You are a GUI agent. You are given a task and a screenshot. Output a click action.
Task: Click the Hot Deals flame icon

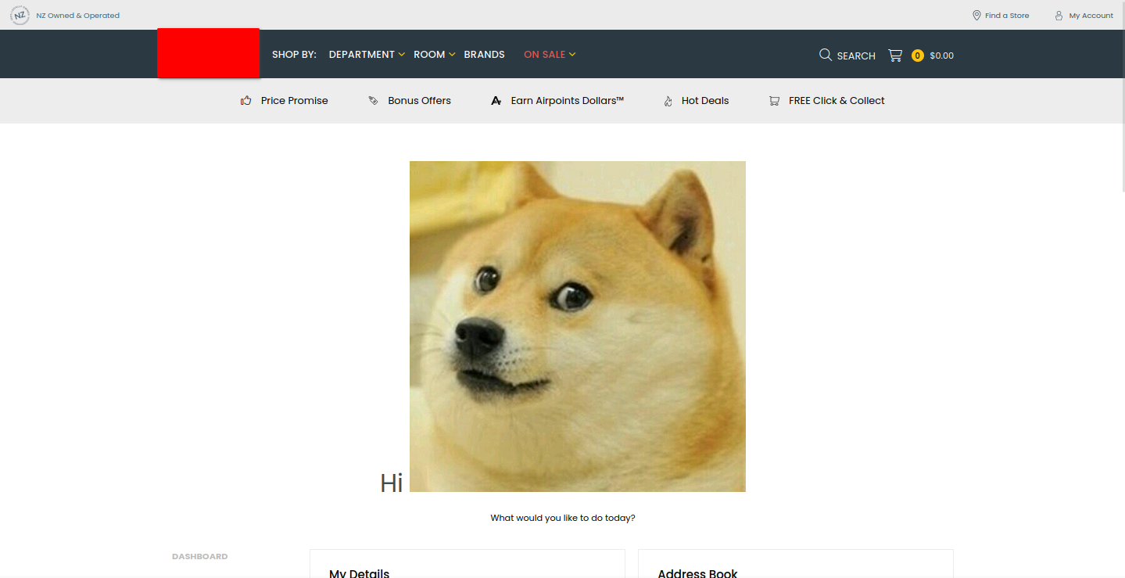click(668, 101)
